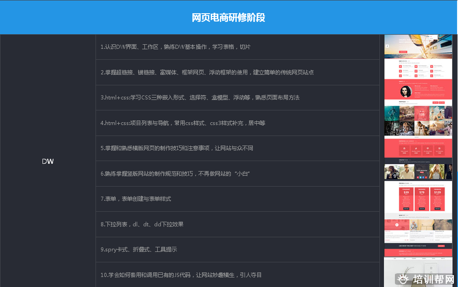Click the portrait photo in the About section preview
This screenshot has height=287, width=458.
406,91
